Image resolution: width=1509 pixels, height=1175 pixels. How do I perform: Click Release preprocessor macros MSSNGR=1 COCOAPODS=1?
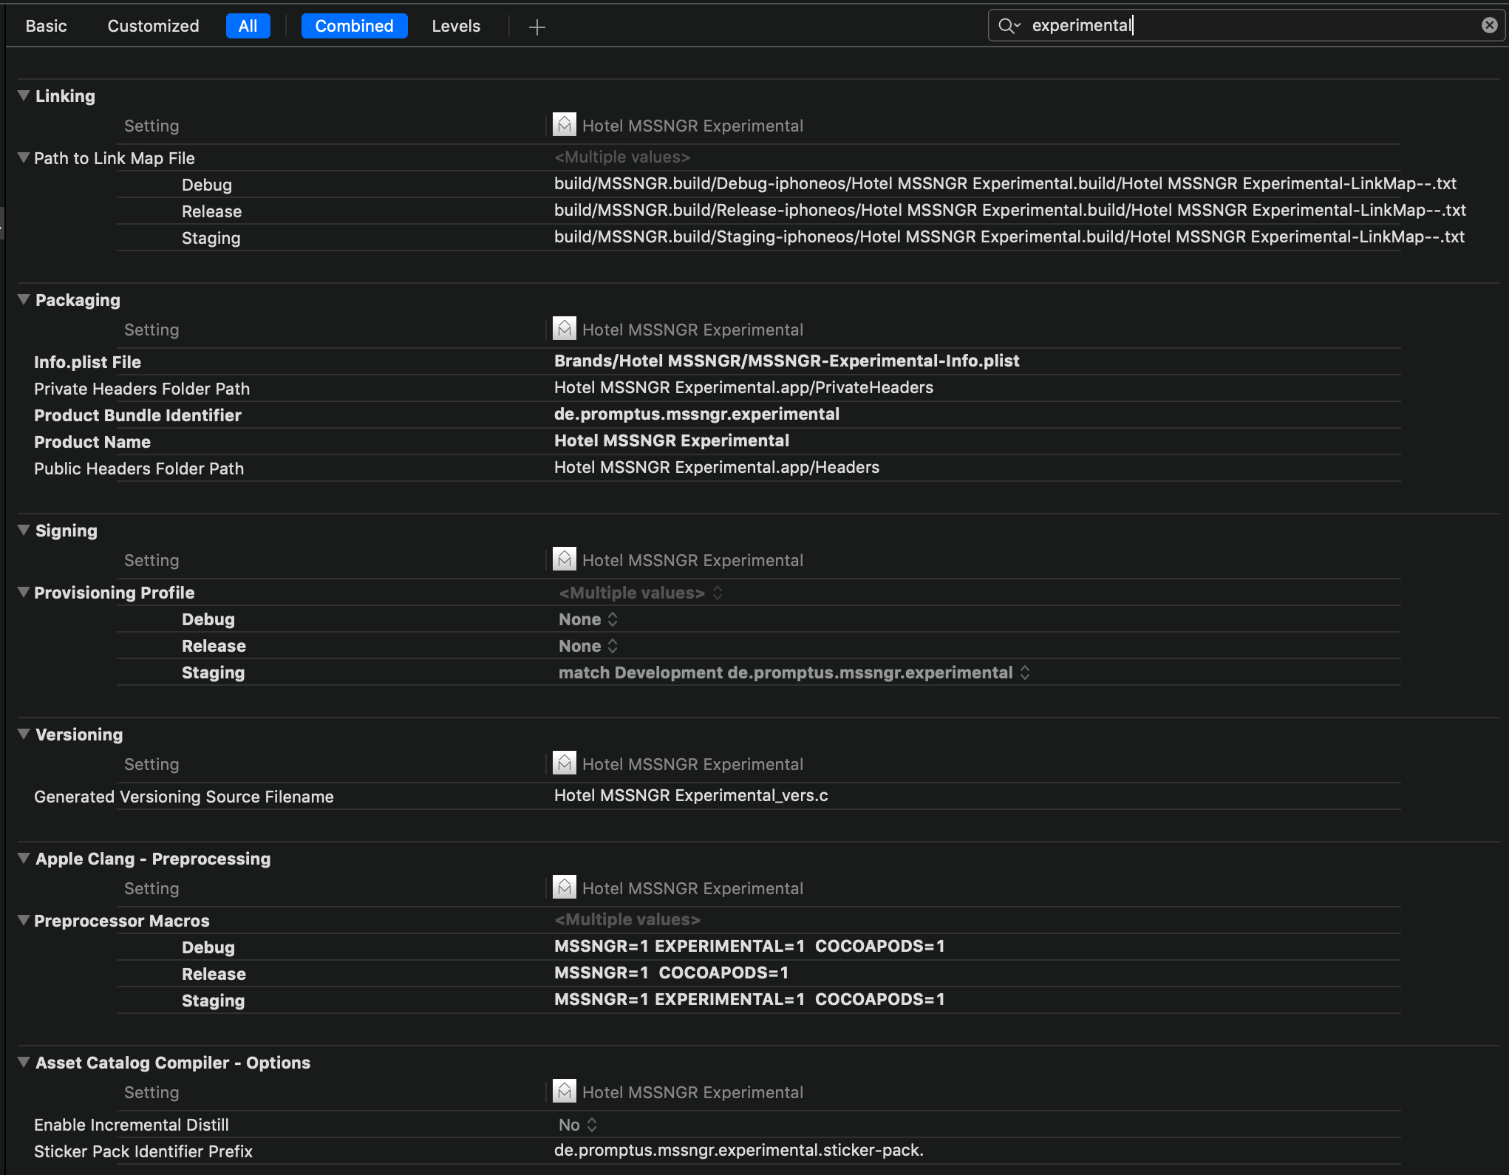[x=671, y=973]
